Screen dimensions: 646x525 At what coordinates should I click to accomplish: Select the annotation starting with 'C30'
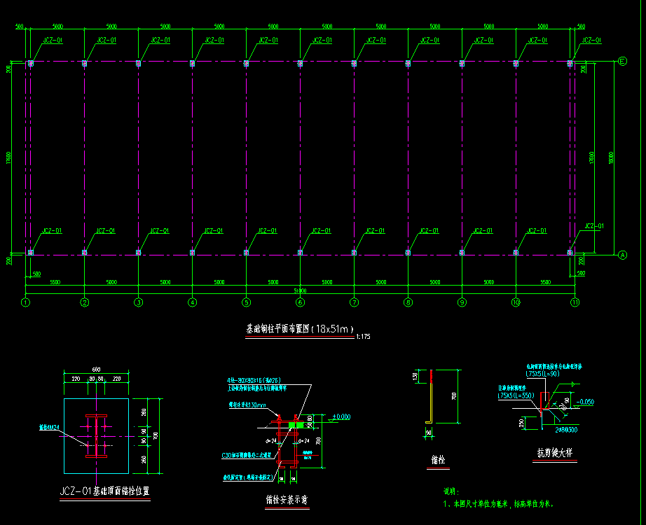[x=247, y=456]
